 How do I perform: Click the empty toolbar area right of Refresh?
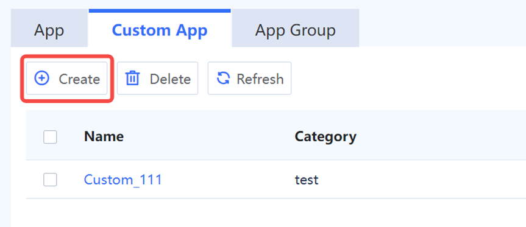tap(408, 79)
